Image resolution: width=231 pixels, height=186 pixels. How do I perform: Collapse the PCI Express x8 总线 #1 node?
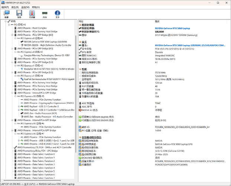(x=16, y=38)
